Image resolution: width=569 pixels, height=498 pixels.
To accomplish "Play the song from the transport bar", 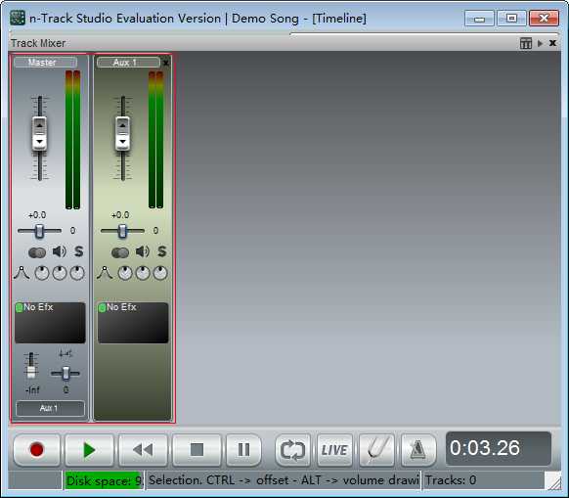I will [89, 450].
